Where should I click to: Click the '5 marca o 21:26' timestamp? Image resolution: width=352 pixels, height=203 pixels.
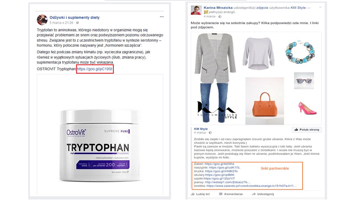click(61, 23)
